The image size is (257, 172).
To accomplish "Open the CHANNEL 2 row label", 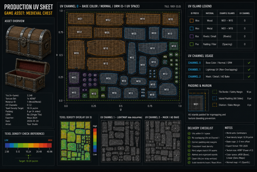I will [195, 77].
